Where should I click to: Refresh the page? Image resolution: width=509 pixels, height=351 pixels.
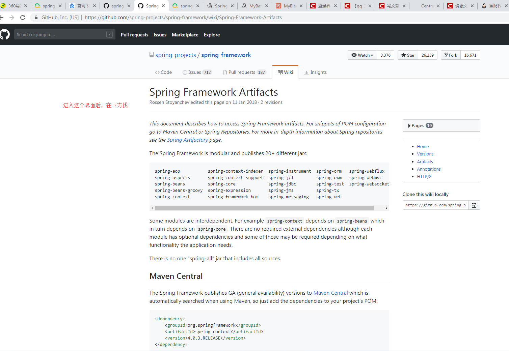[23, 17]
